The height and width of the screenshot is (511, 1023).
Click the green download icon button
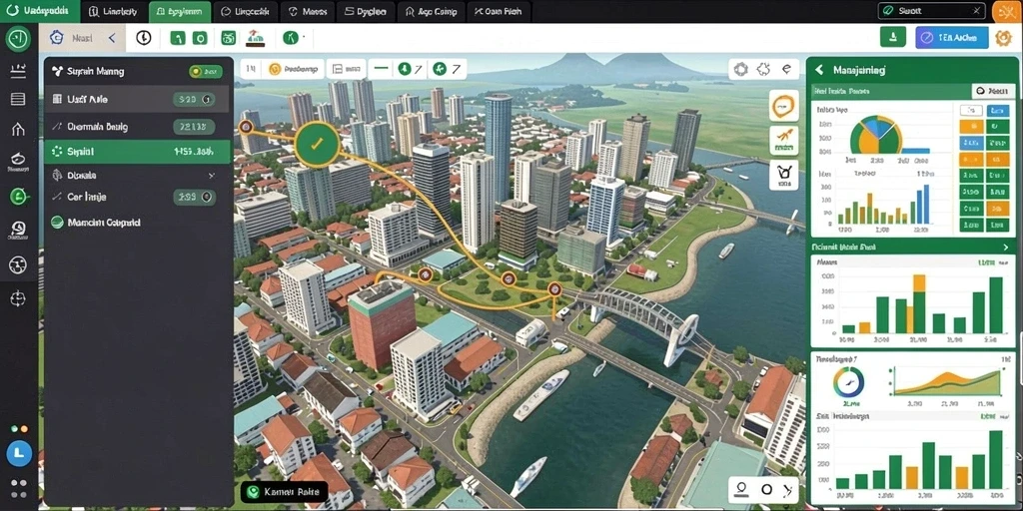coord(892,37)
